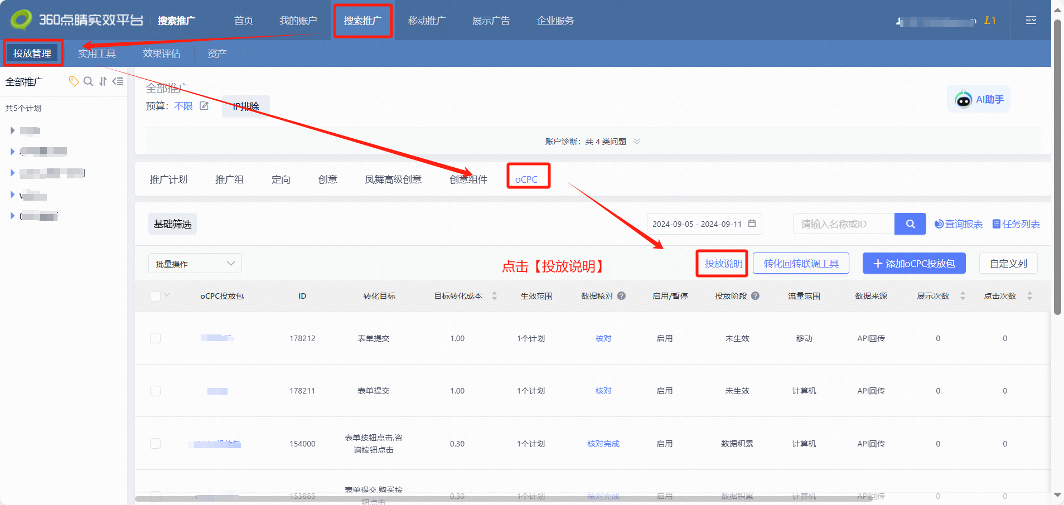Switch to 效果评估 sub-tab
The height and width of the screenshot is (505, 1064).
(162, 54)
